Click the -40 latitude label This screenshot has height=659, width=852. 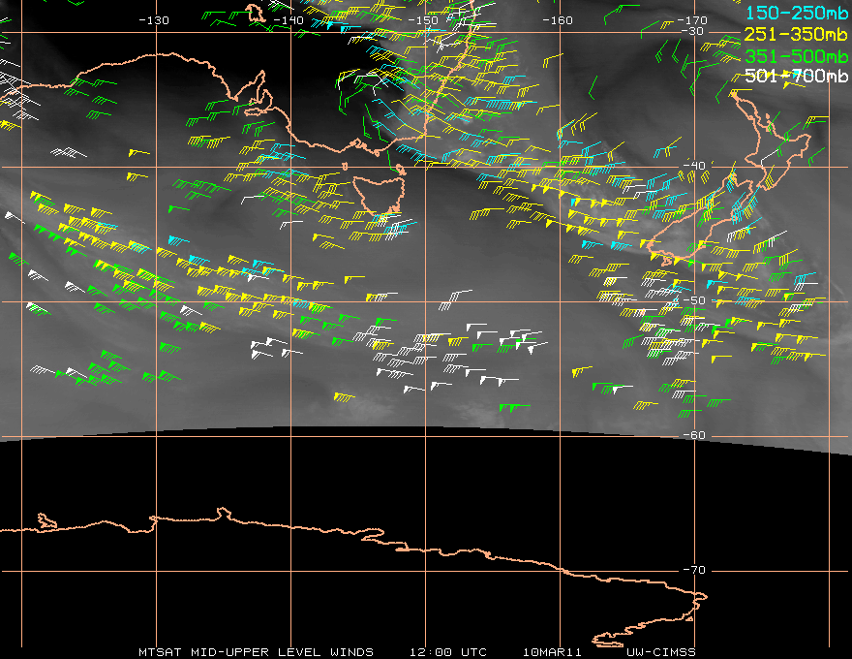click(694, 166)
